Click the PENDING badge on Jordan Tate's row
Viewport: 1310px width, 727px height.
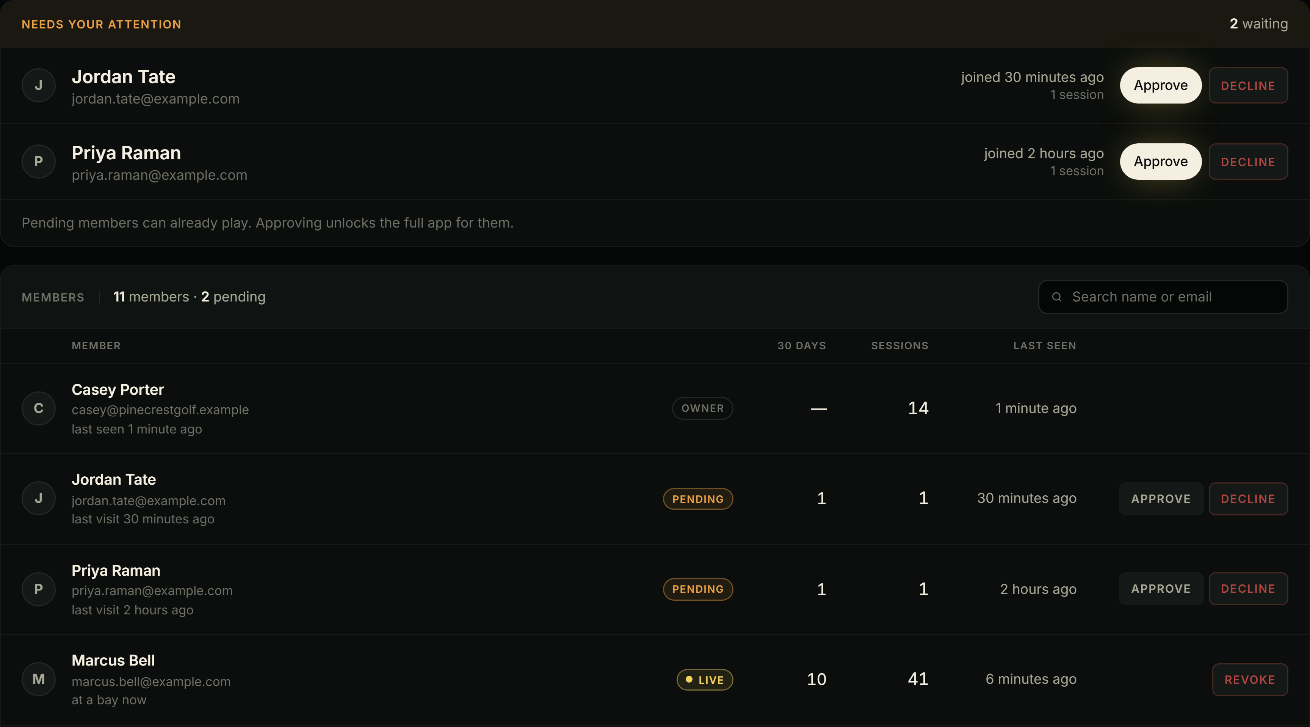pos(698,499)
